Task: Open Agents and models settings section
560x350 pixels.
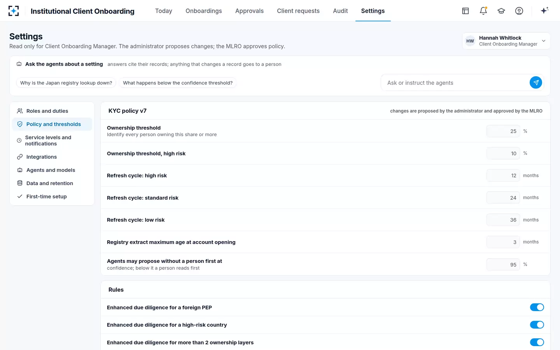Action: pyautogui.click(x=52, y=170)
